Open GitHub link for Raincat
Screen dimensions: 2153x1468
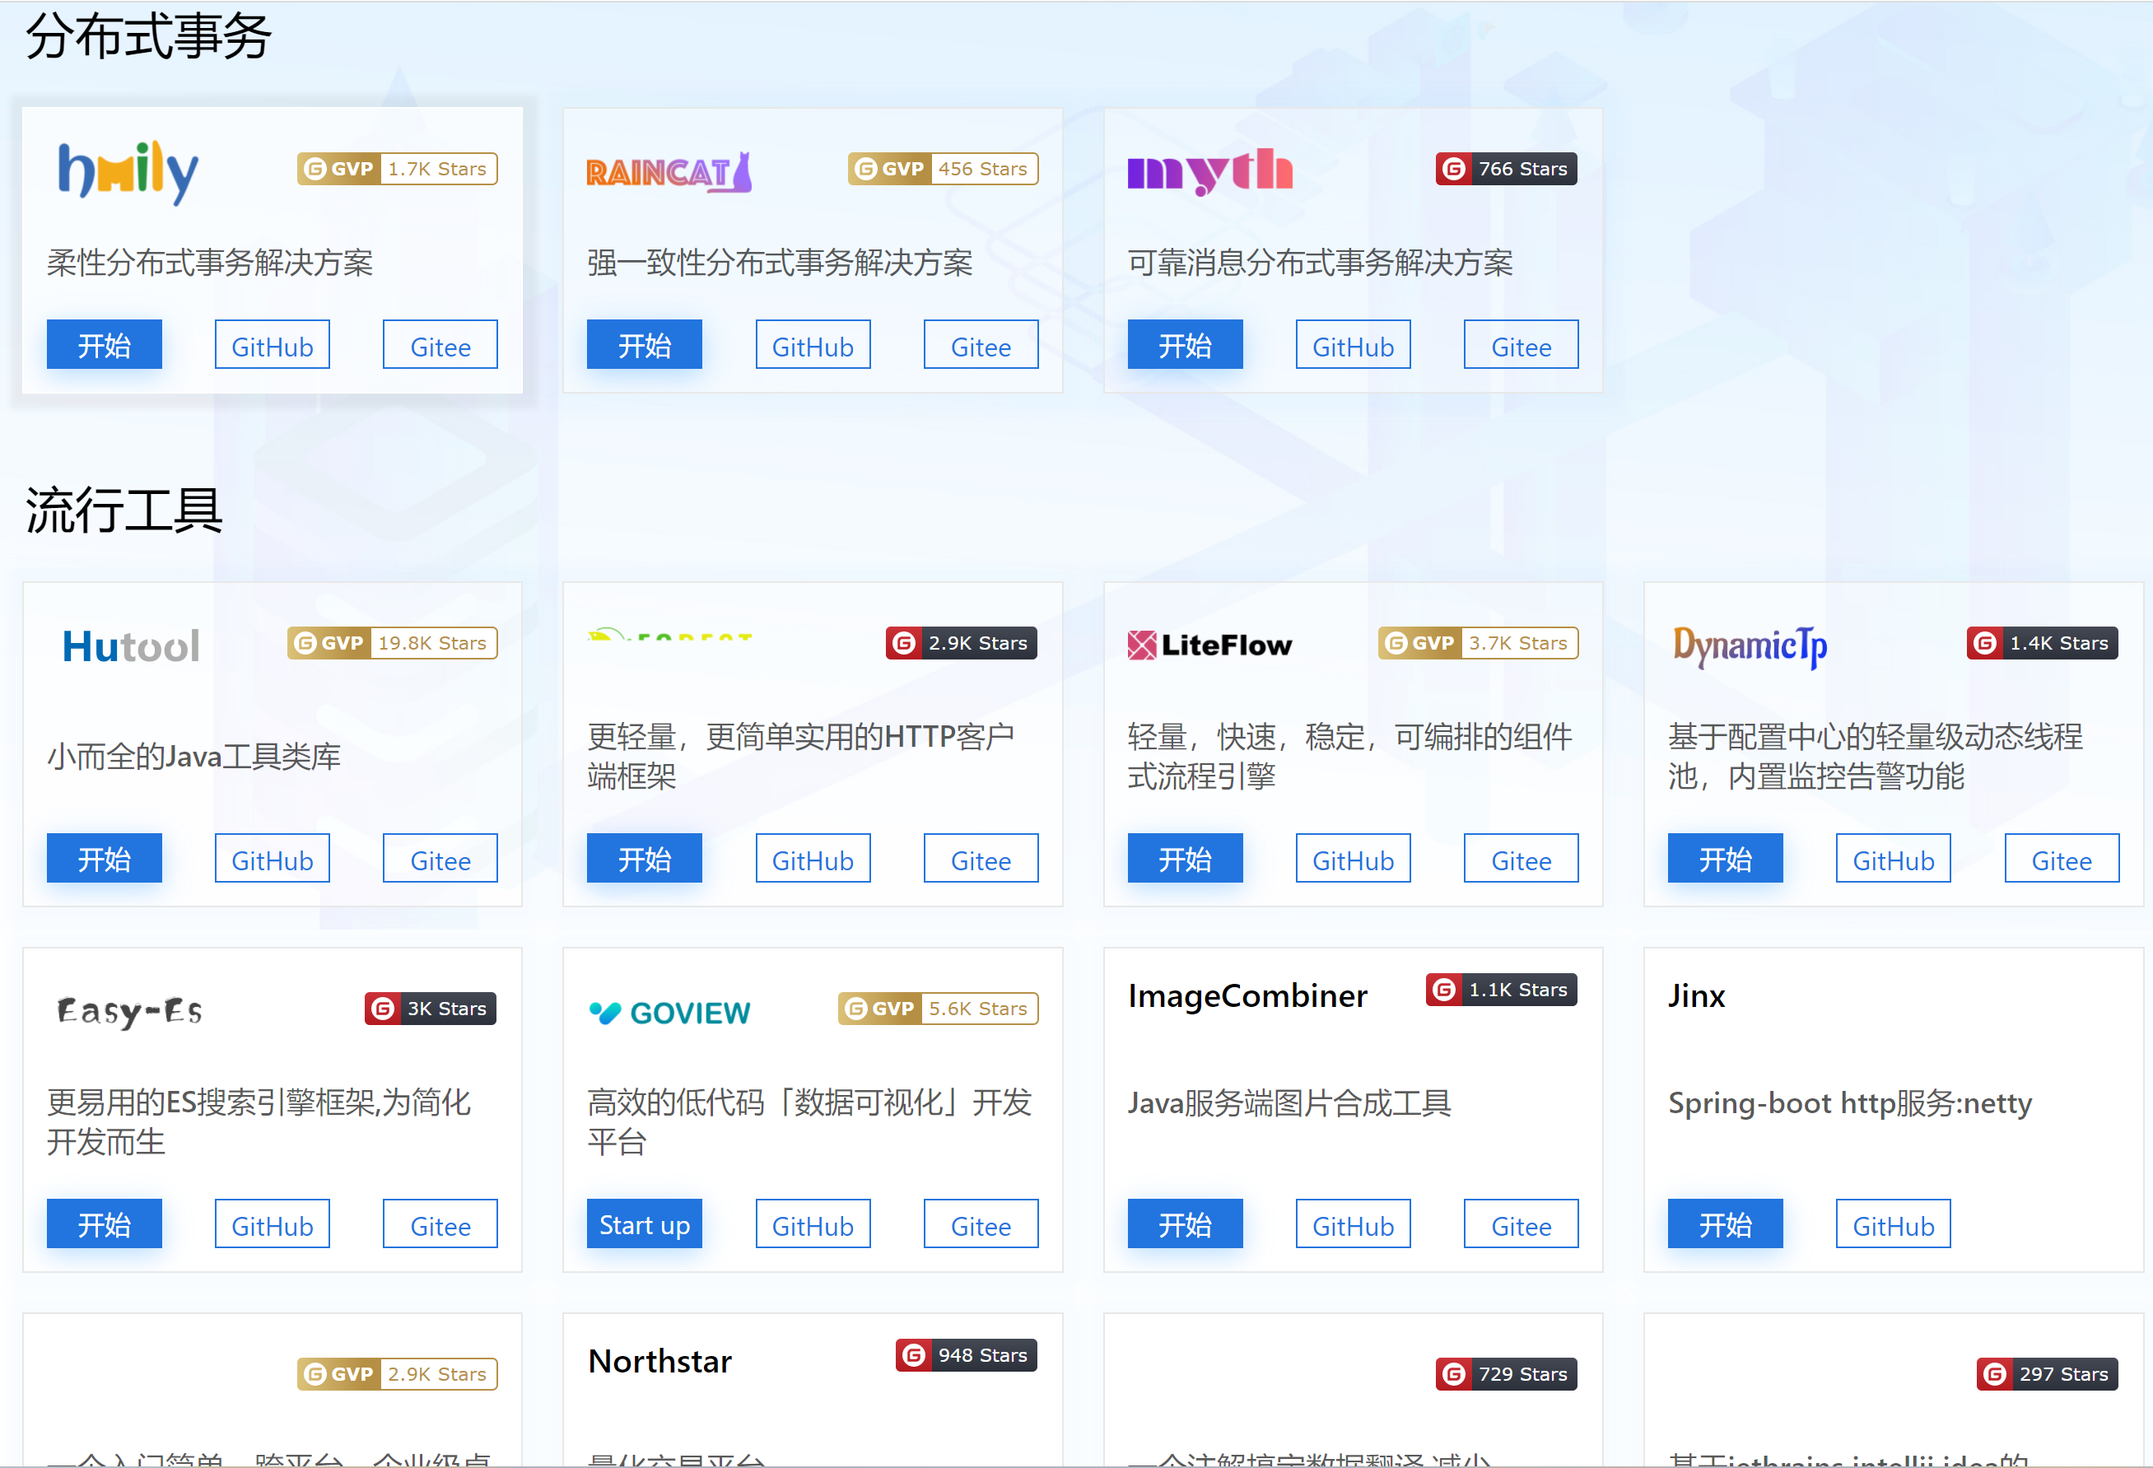pos(813,346)
